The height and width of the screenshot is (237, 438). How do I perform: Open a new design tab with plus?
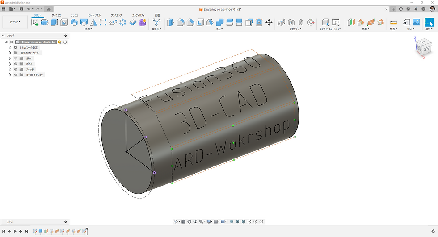tap(393, 9)
